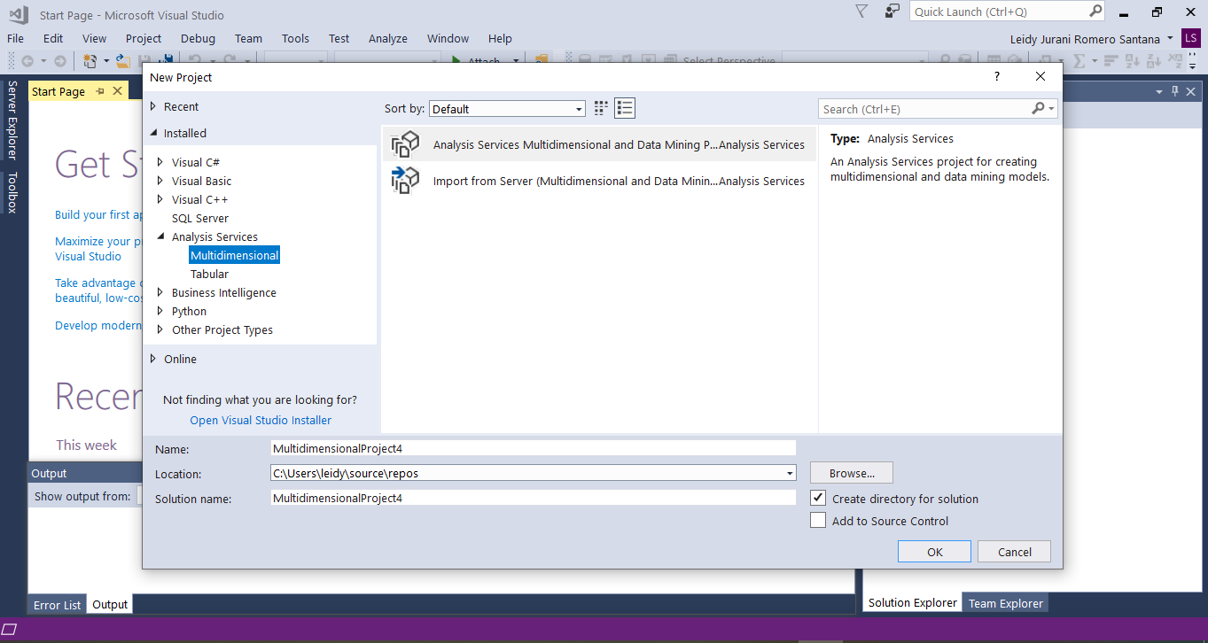Viewport: 1208px width, 643px height.
Task: Click the LS user account avatar
Action: tap(1191, 38)
